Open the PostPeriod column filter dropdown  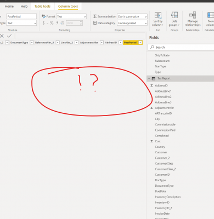pos(140,43)
